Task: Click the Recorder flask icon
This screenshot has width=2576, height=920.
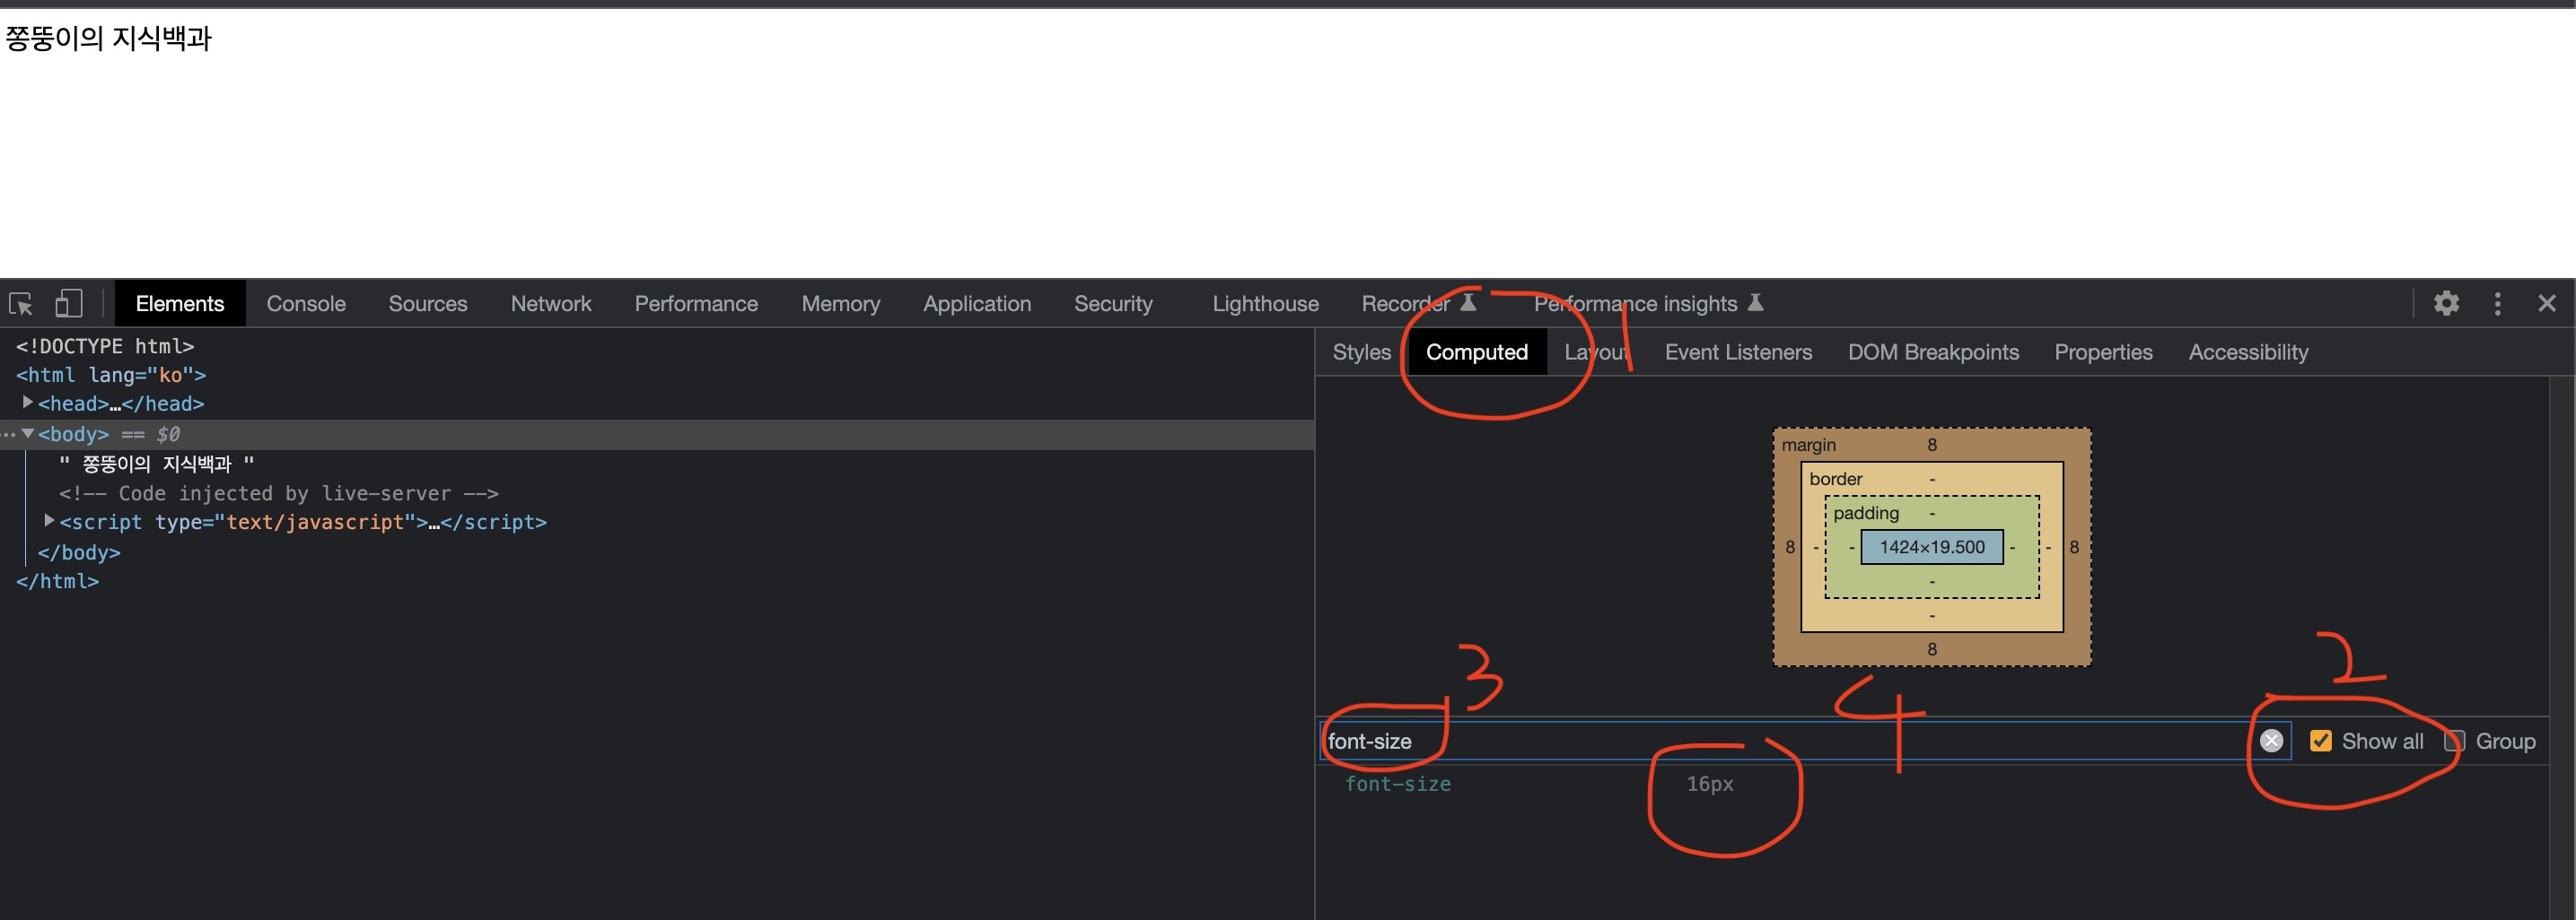Action: point(1468,303)
